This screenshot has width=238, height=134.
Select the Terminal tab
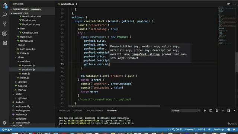coord(112,111)
